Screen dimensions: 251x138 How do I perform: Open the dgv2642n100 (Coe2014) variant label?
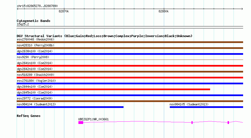click(x=35, y=69)
